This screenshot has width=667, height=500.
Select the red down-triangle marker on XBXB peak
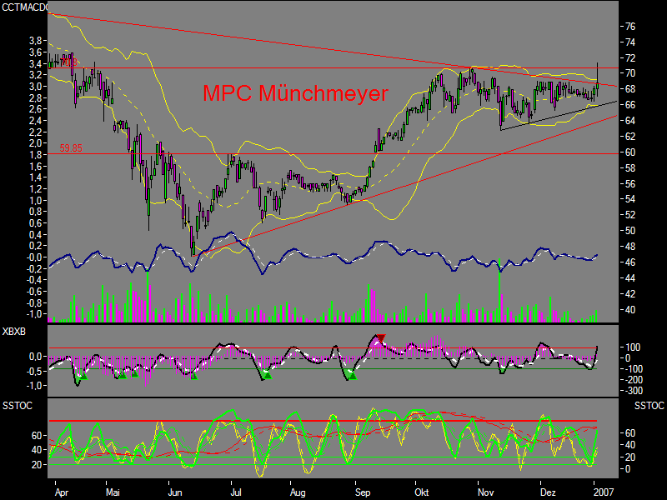(380, 338)
